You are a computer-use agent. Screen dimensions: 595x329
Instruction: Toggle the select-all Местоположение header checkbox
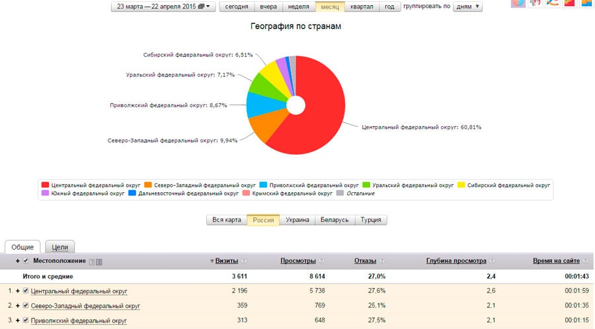26,261
